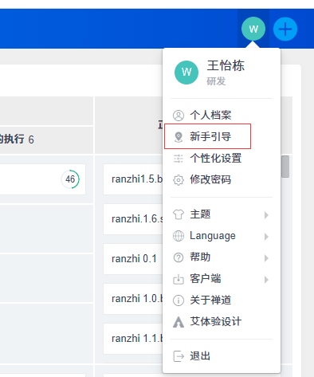Click the user name 王怡栋
314x377 pixels.
click(226, 65)
